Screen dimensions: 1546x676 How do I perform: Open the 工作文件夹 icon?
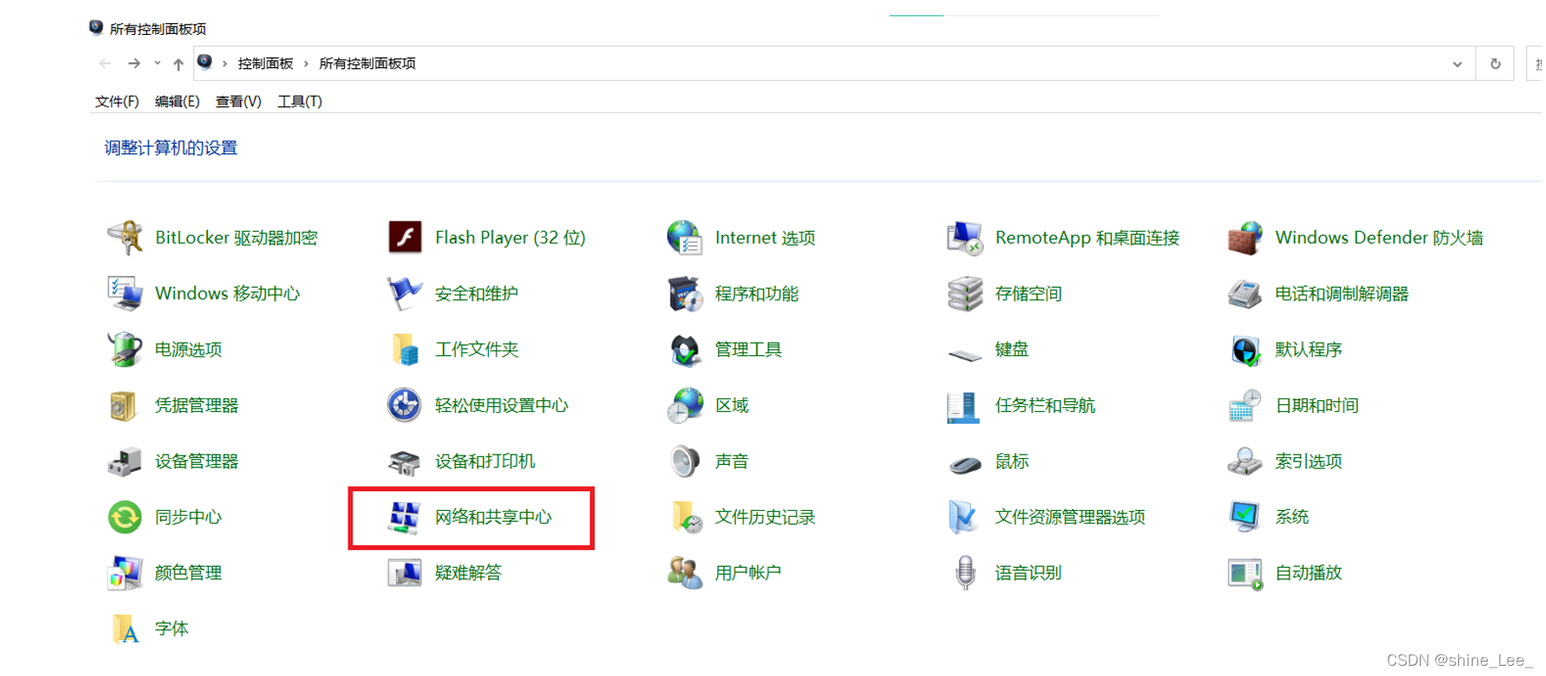(x=405, y=349)
